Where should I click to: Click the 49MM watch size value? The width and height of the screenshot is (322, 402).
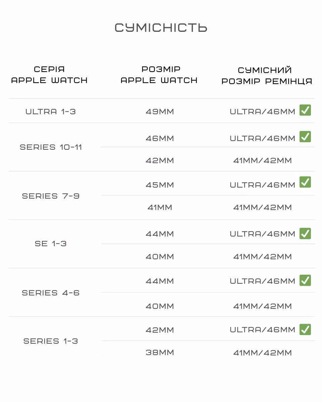coord(160,112)
